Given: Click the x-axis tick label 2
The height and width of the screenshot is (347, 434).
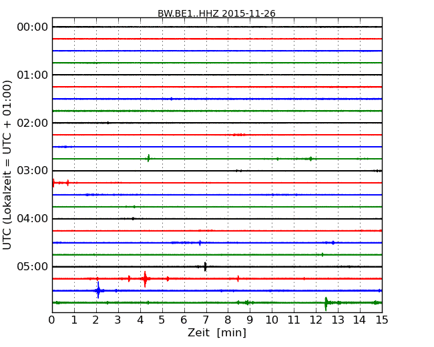Looking at the screenshot, I should pos(95,320).
